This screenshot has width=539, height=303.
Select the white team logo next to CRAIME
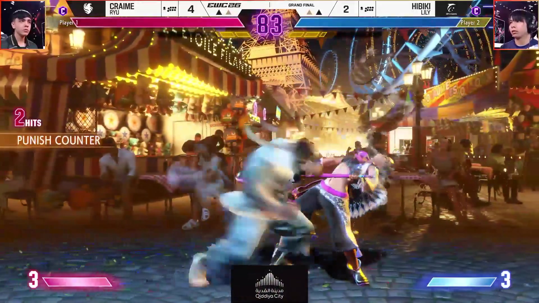(x=88, y=9)
